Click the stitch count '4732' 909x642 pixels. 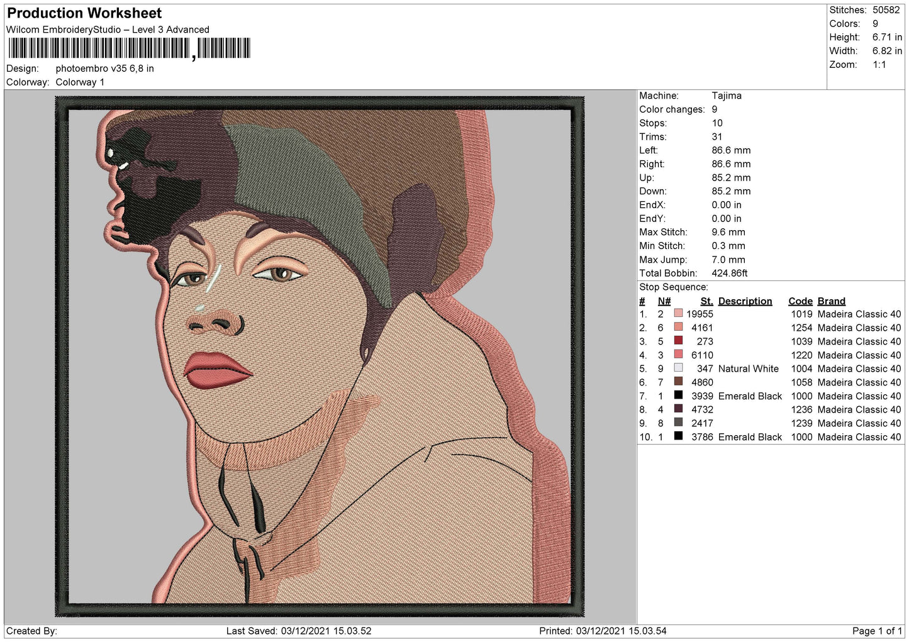click(702, 409)
